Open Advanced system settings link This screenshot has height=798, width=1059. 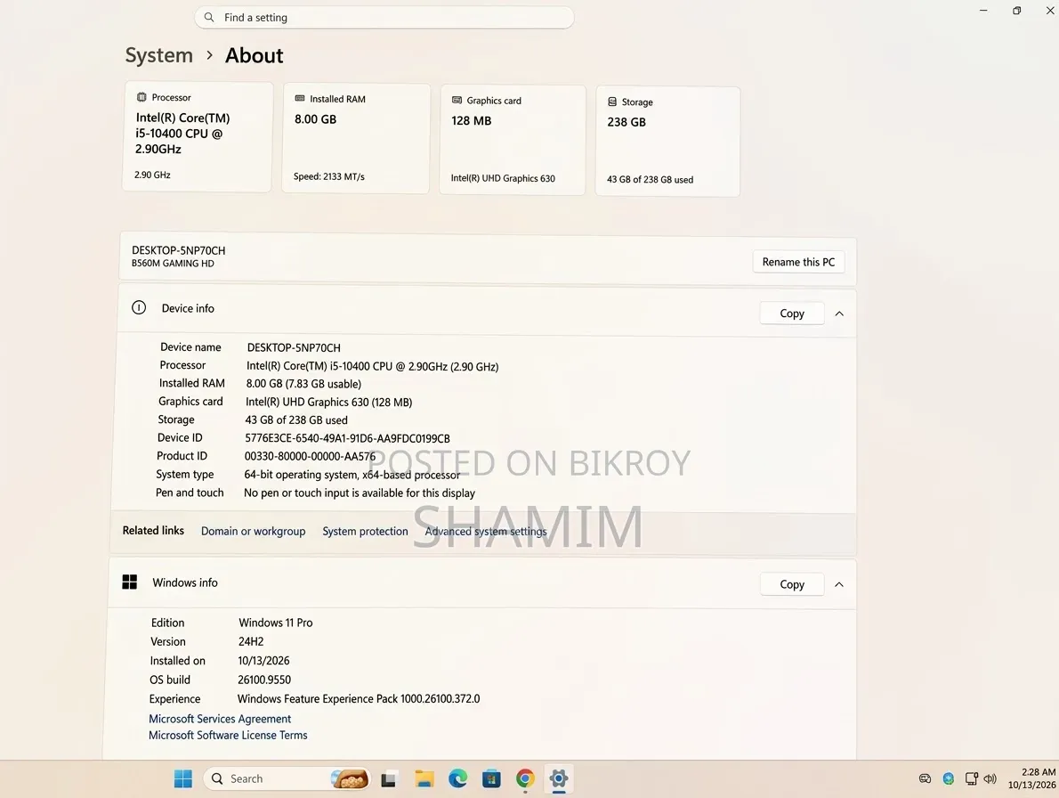pos(486,531)
